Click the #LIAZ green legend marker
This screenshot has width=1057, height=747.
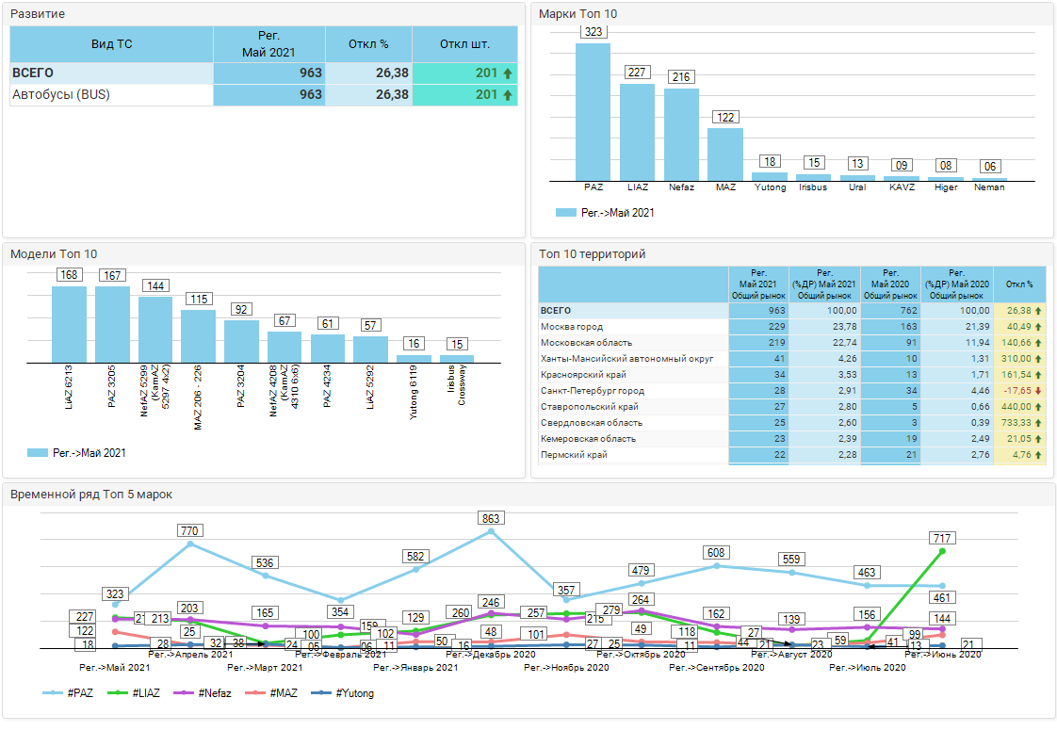coord(118,693)
